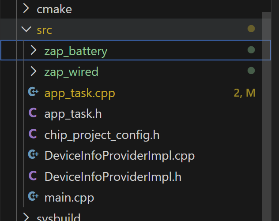This screenshot has width=279, height=221.
Task: Click the C++ icon beside app_task.cpp
Action: (33, 93)
